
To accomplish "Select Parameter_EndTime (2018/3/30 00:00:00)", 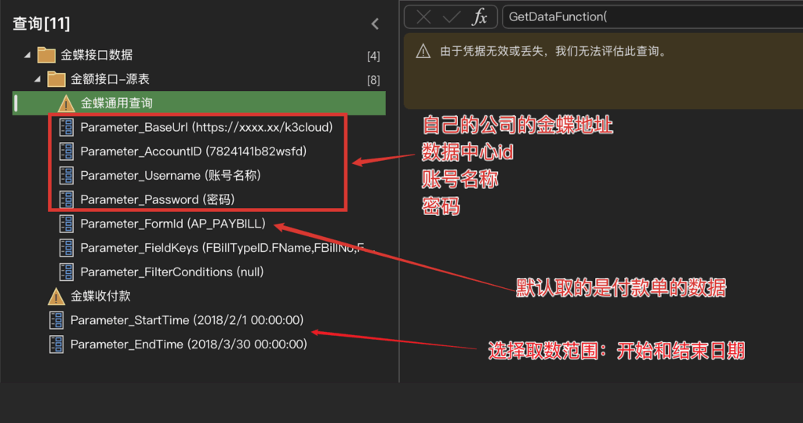I will (x=188, y=344).
